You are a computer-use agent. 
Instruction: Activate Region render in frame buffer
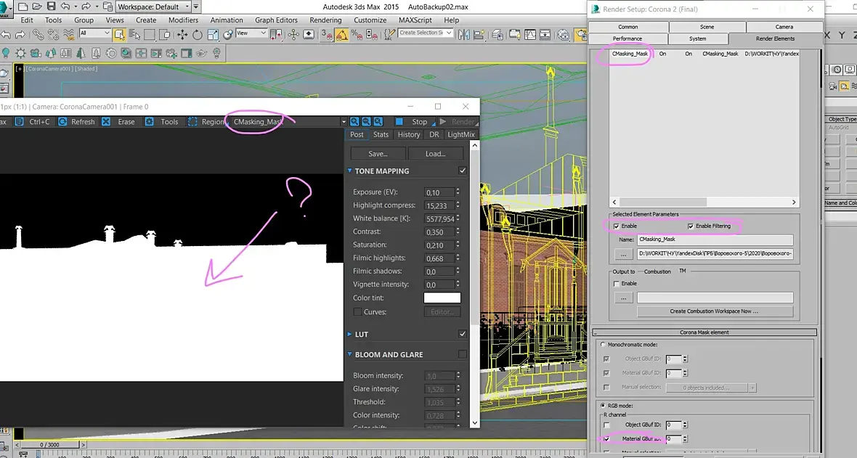206,121
